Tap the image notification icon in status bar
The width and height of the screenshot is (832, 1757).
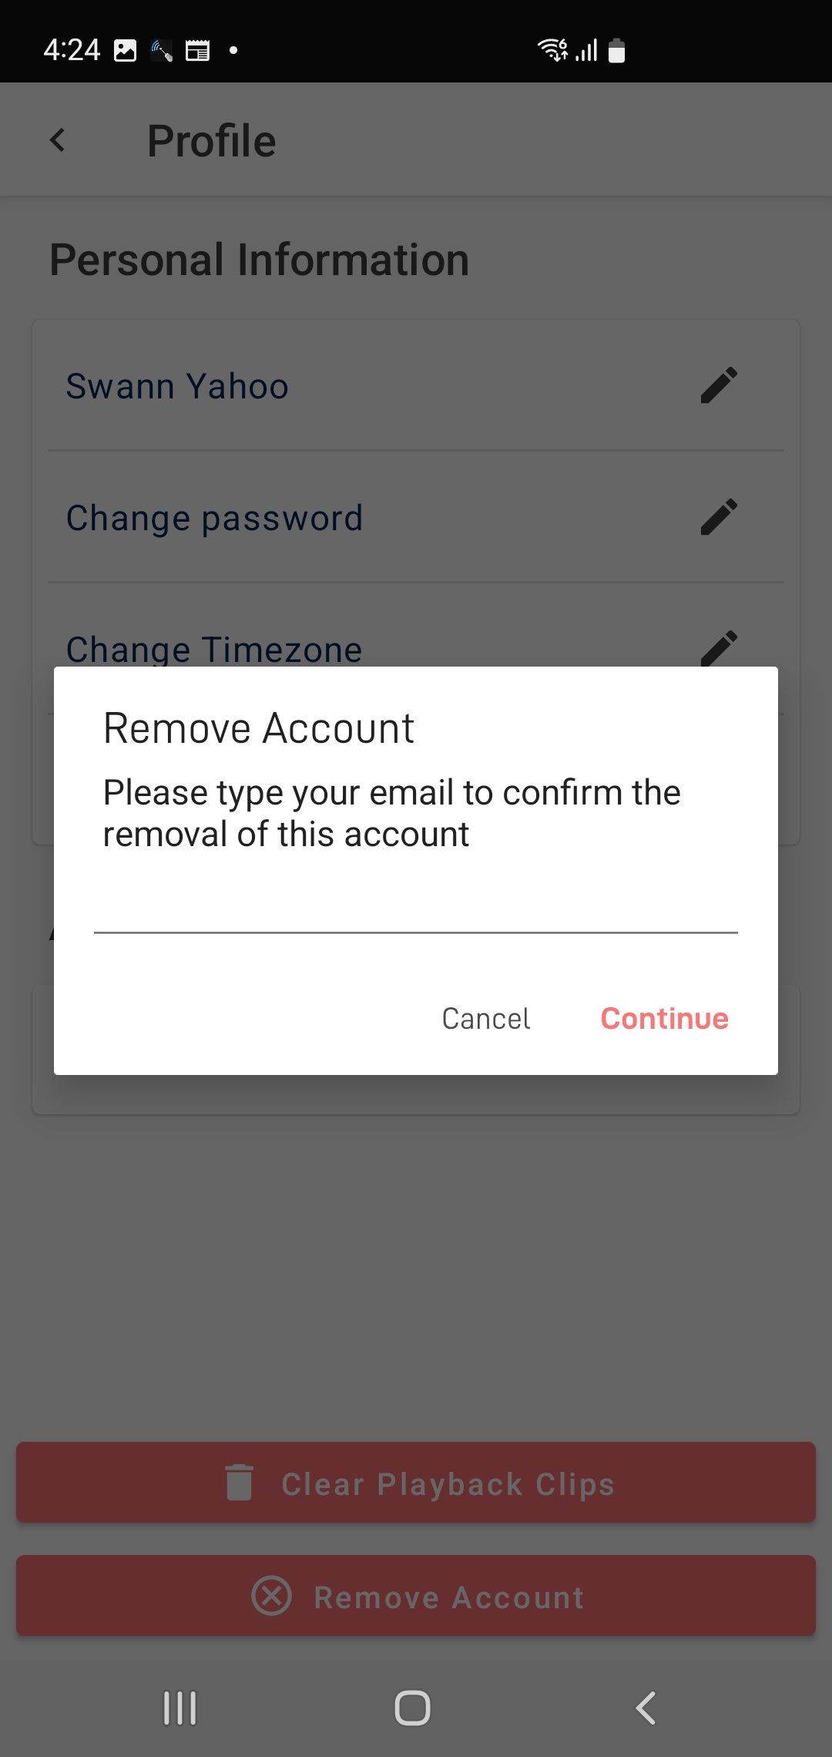tap(125, 51)
